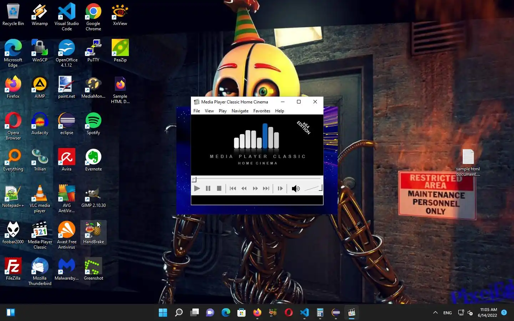This screenshot has width=514, height=321.
Task: Open the Help menu
Action: (x=279, y=111)
